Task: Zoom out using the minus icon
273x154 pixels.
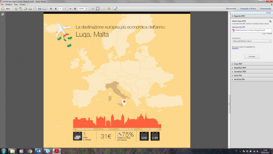Action: pos(70,9)
